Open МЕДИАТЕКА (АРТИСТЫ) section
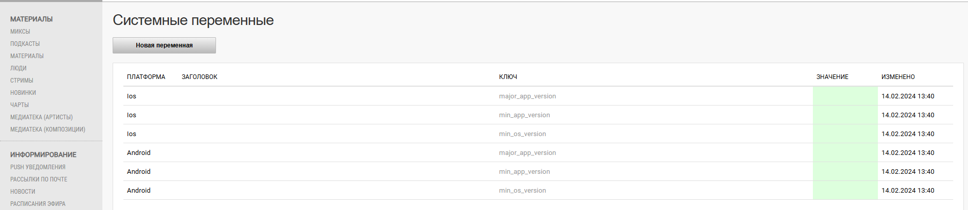968x210 pixels. click(x=41, y=117)
